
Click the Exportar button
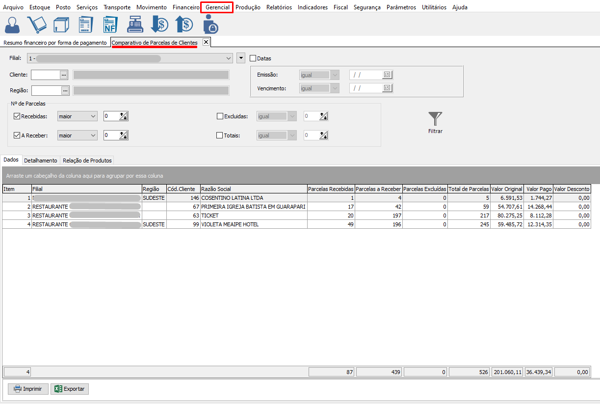pyautogui.click(x=70, y=389)
